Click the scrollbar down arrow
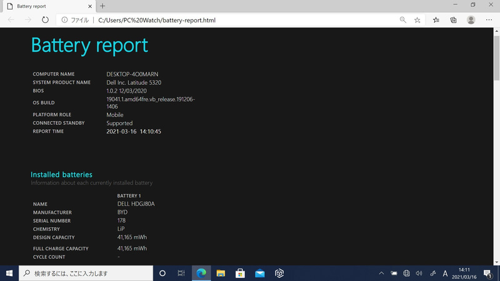This screenshot has height=281, width=500. [x=496, y=262]
